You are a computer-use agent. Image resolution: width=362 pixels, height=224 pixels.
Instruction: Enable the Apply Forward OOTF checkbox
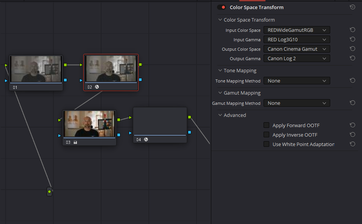tap(267, 125)
